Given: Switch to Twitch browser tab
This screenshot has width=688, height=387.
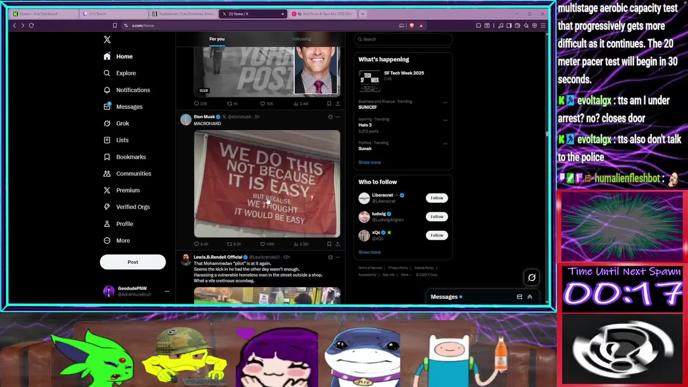Looking at the screenshot, I should [114, 14].
